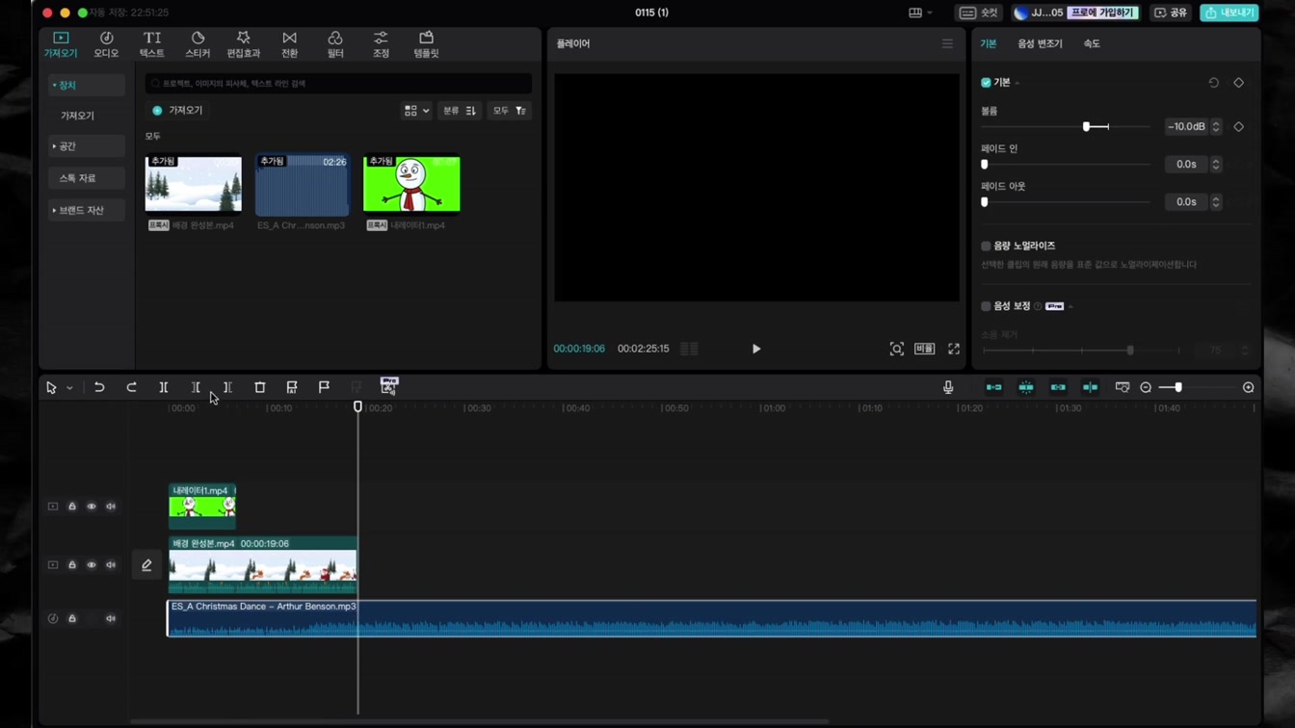The image size is (1295, 728).
Task: Enable 음성 보정 checkbox
Action: pos(986,306)
